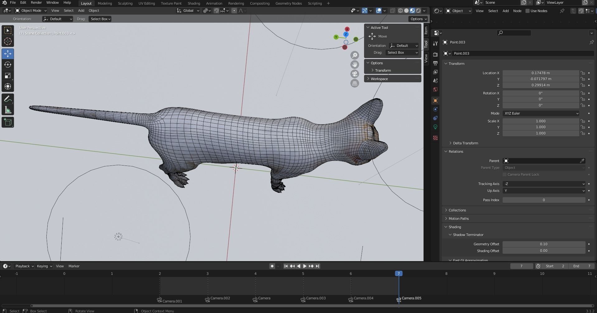Toggle Use Nodes checkbox
597x313 pixels.
pos(528,11)
